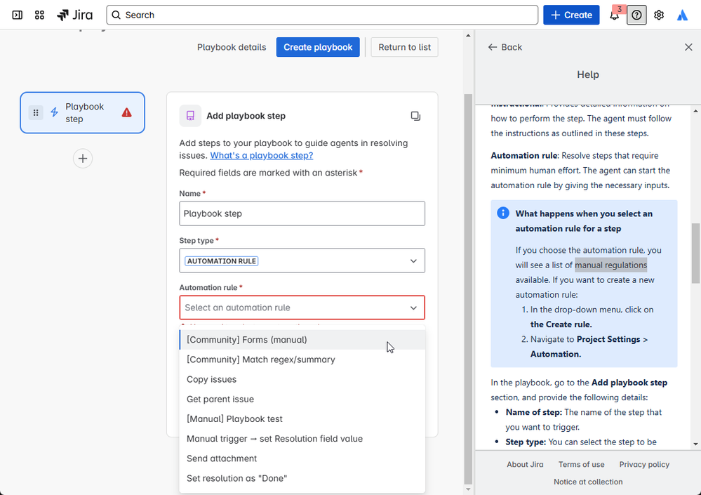Open the Step type dropdown

[x=302, y=260]
